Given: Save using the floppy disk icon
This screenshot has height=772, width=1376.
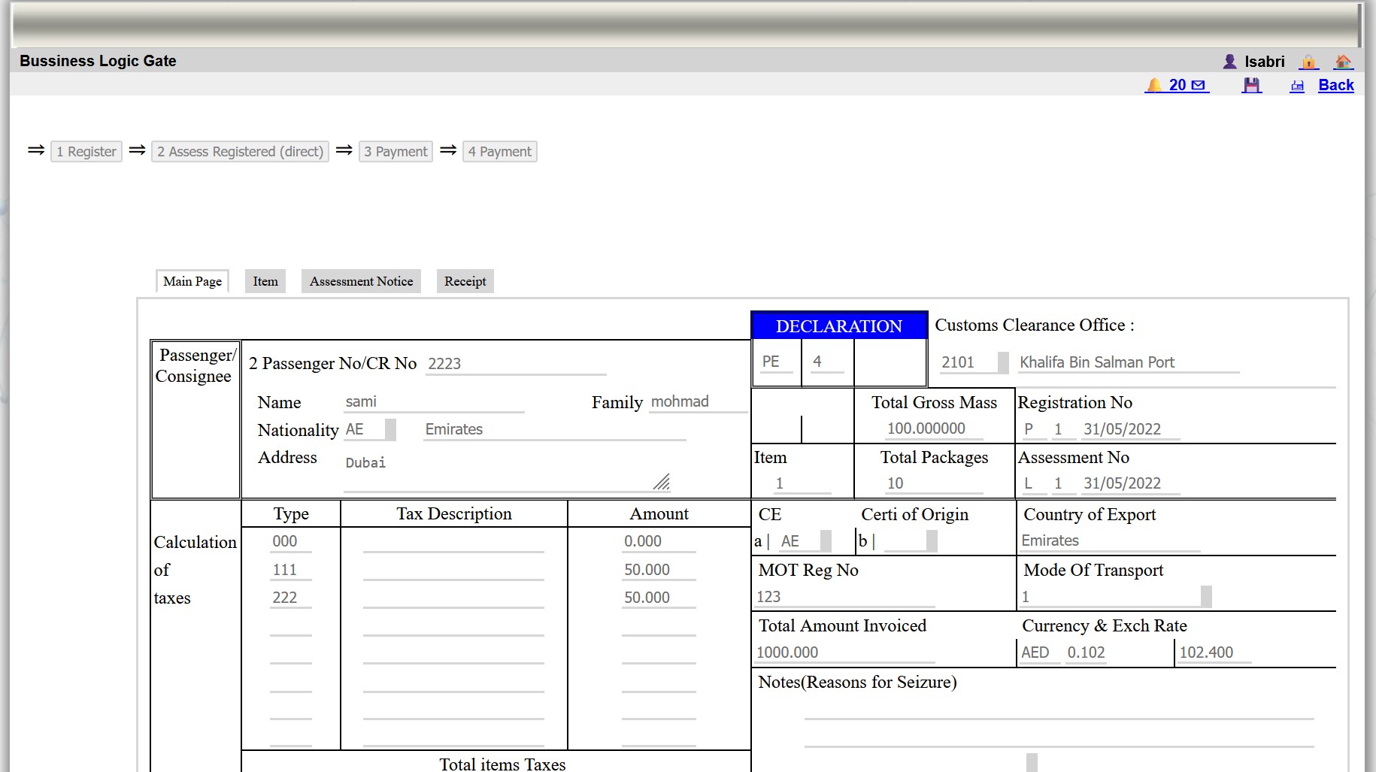Looking at the screenshot, I should 1251,86.
